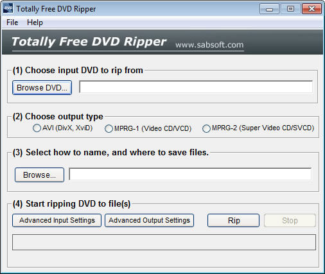325x274 pixels.
Task: Click the Browse... button for save location
Action: click(x=39, y=175)
